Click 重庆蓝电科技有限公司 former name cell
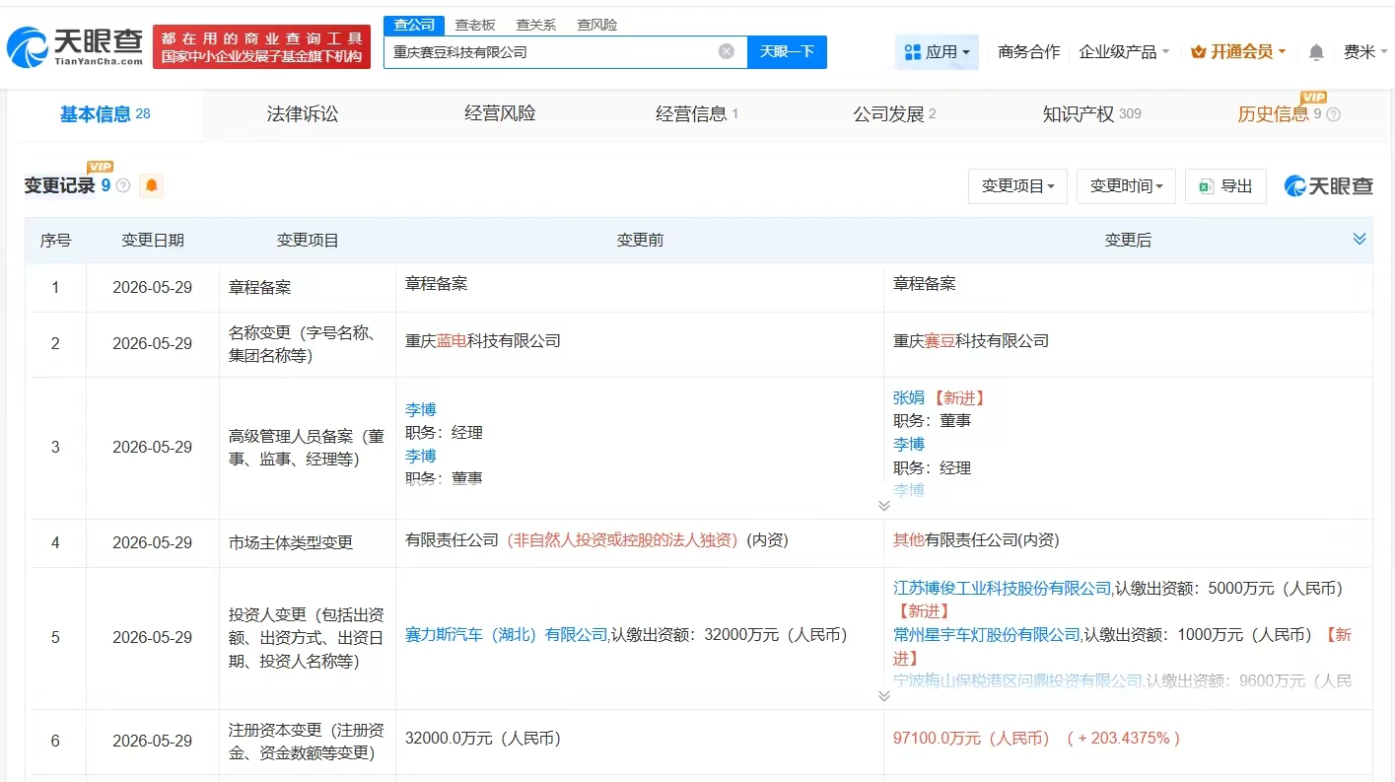Viewport: 1395px width, 782px height. [x=483, y=341]
